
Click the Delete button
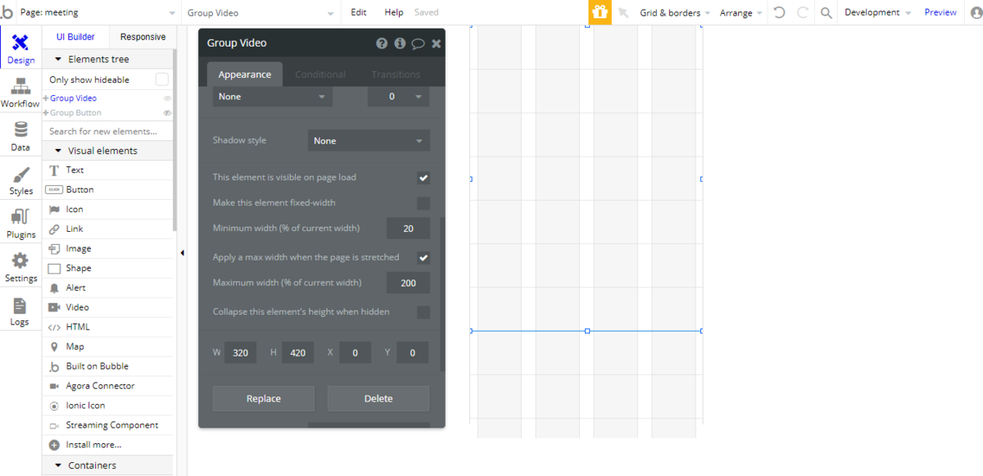pyautogui.click(x=378, y=399)
